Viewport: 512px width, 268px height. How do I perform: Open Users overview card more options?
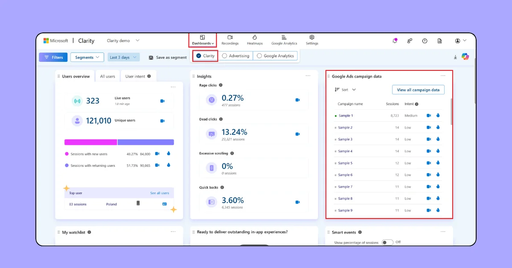tap(173, 87)
